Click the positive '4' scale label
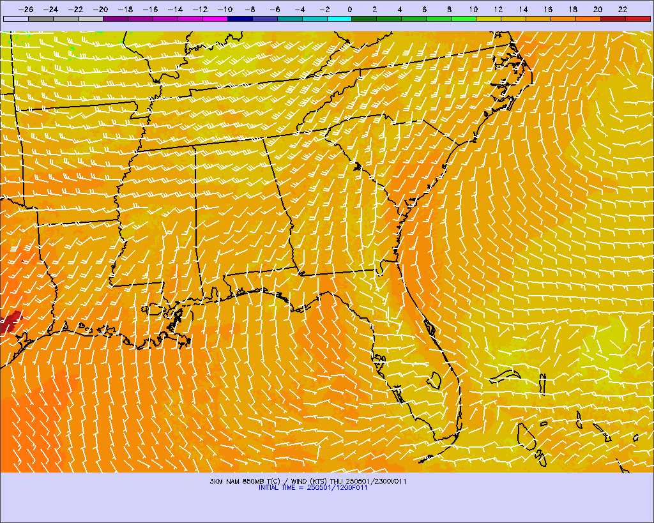This screenshot has width=654, height=523. (x=400, y=10)
